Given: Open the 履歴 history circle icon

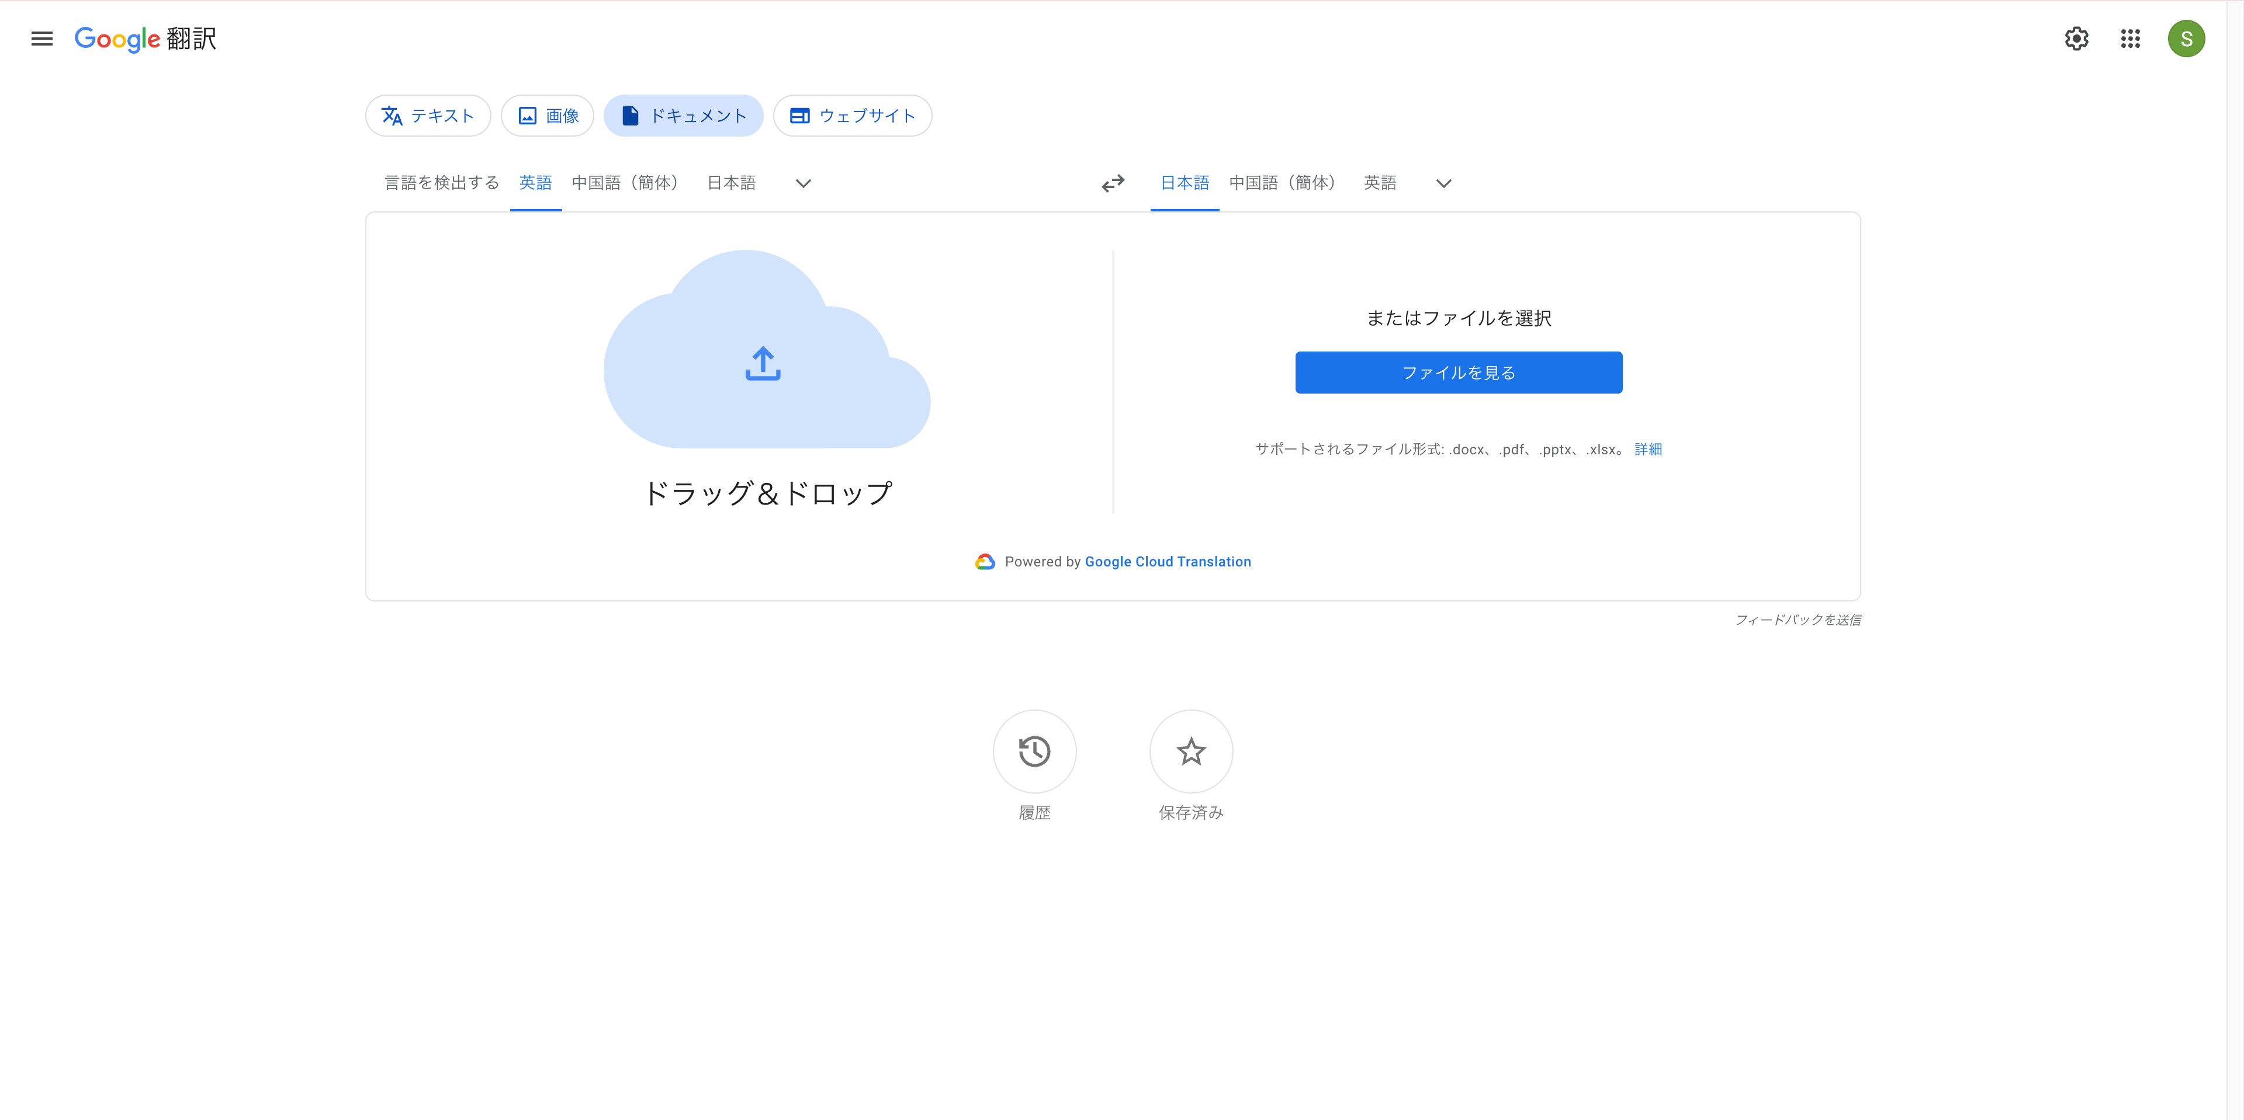Looking at the screenshot, I should [x=1034, y=751].
